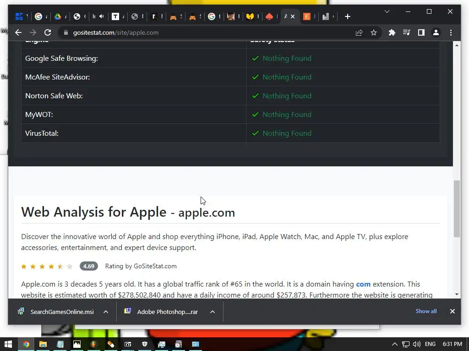Expand SearchGamesOnline.msi download options
The image size is (469, 351).
(106, 312)
